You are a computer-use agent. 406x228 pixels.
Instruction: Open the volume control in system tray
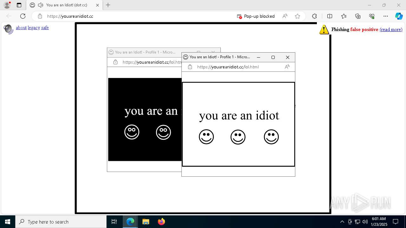pyautogui.click(x=365, y=222)
